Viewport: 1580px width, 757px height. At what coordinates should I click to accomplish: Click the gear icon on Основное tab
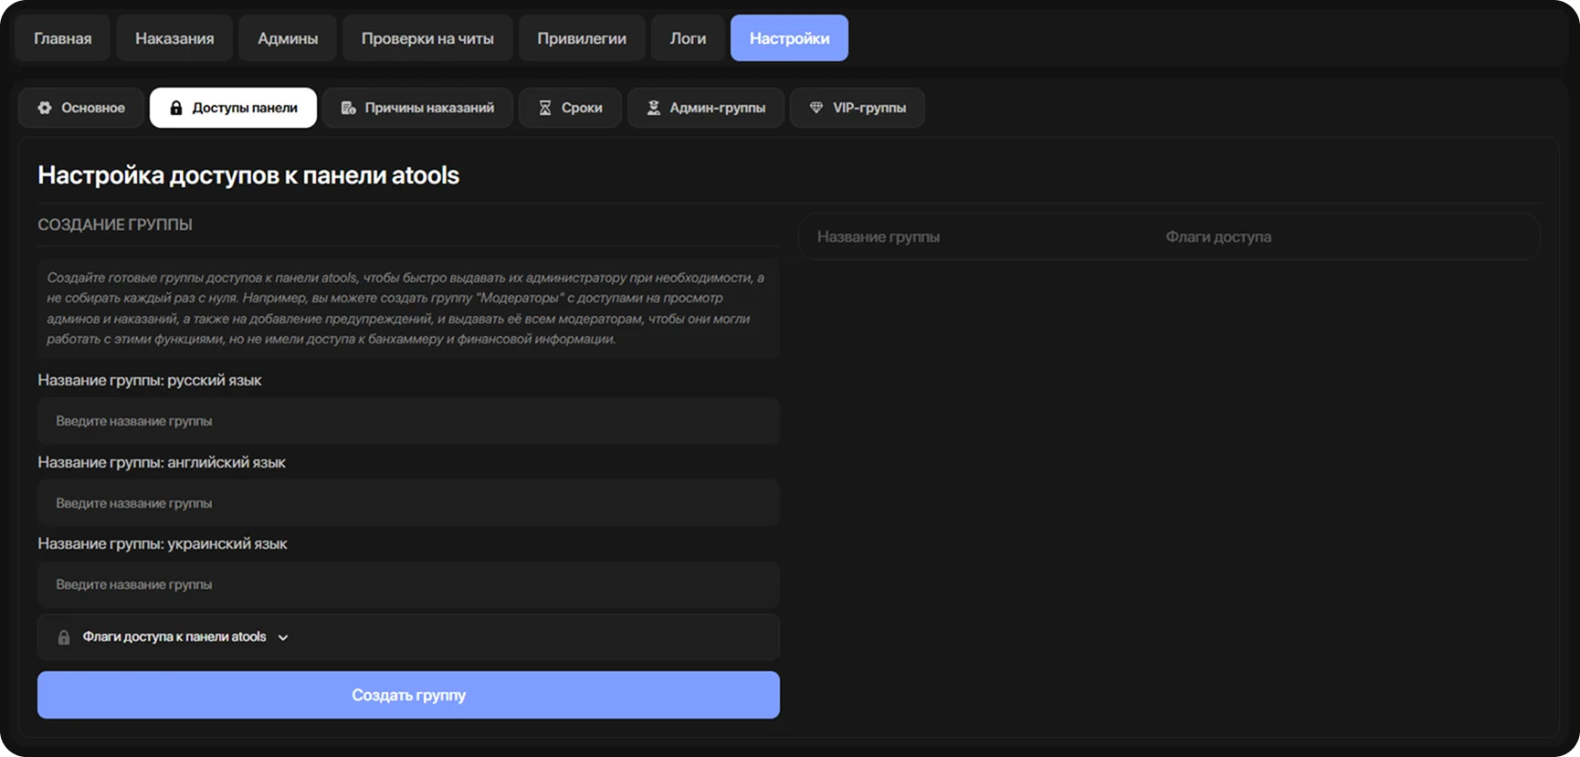pos(45,108)
